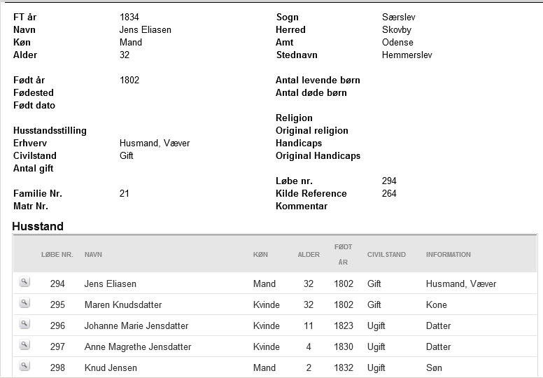Select Anne Magrethe Jensdatter name in table
This screenshot has height=378, width=543.
(x=138, y=346)
